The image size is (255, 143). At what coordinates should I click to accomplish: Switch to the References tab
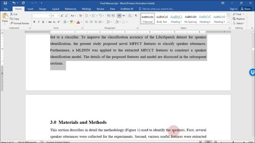[x=71, y=9]
